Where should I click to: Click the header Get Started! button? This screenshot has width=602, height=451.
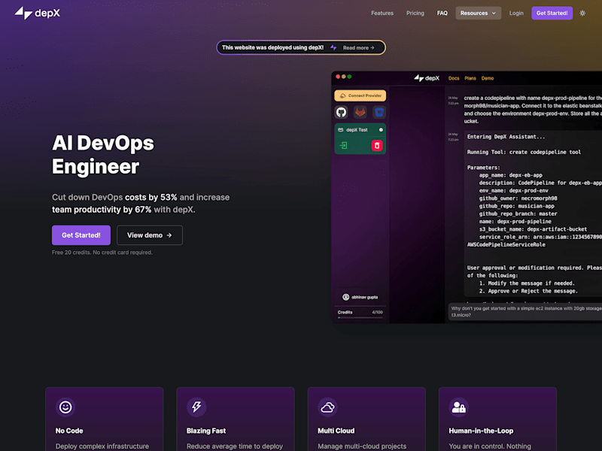[x=552, y=13]
